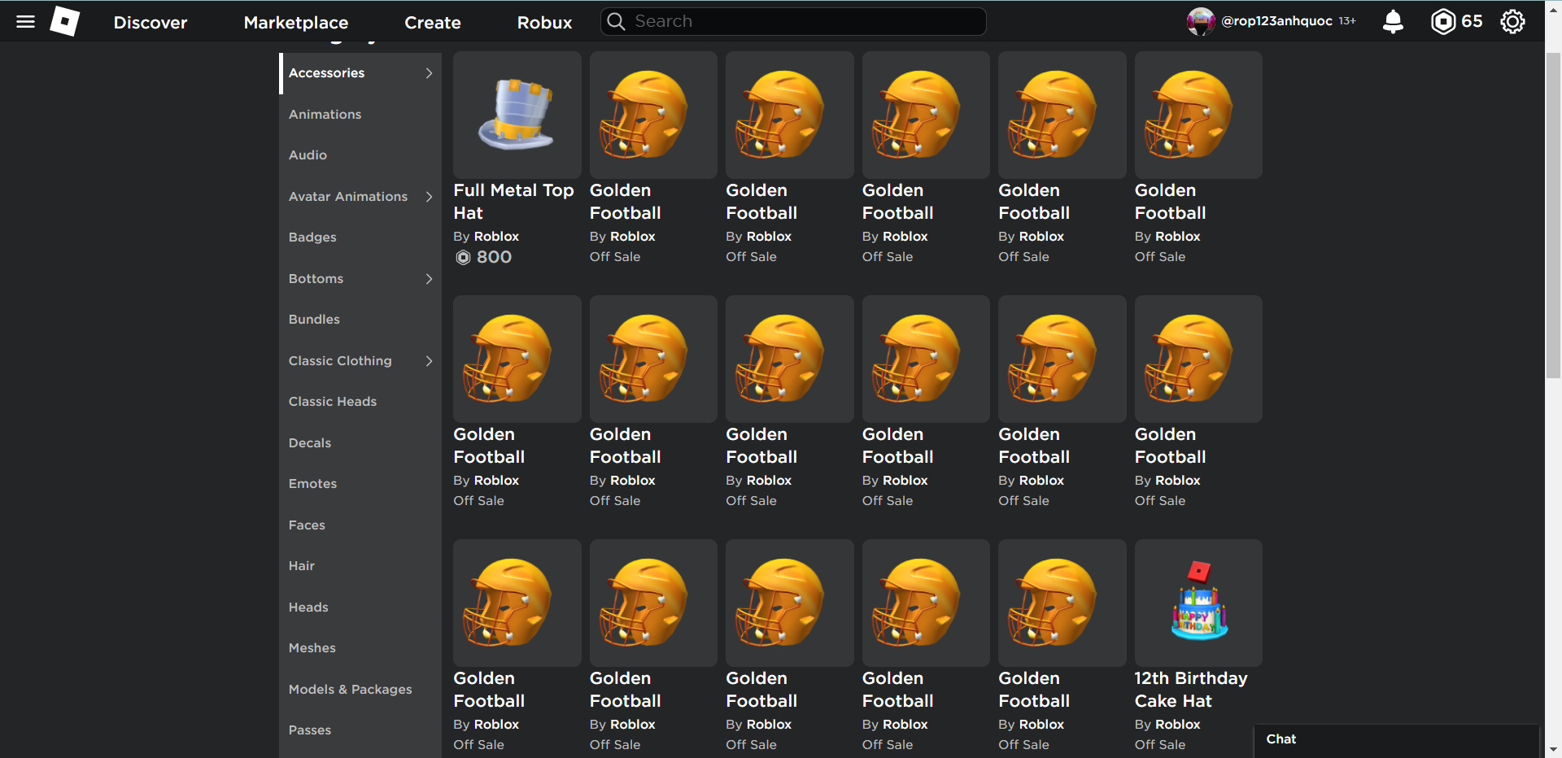Click in the Search input field
The width and height of the screenshot is (1562, 758).
[x=793, y=21]
